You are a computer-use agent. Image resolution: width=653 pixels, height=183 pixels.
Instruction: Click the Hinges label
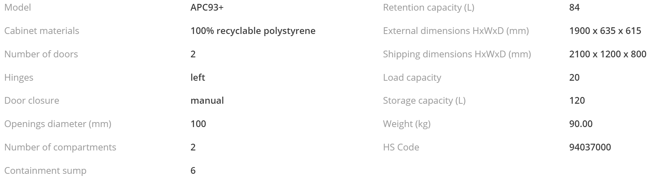[x=19, y=78]
